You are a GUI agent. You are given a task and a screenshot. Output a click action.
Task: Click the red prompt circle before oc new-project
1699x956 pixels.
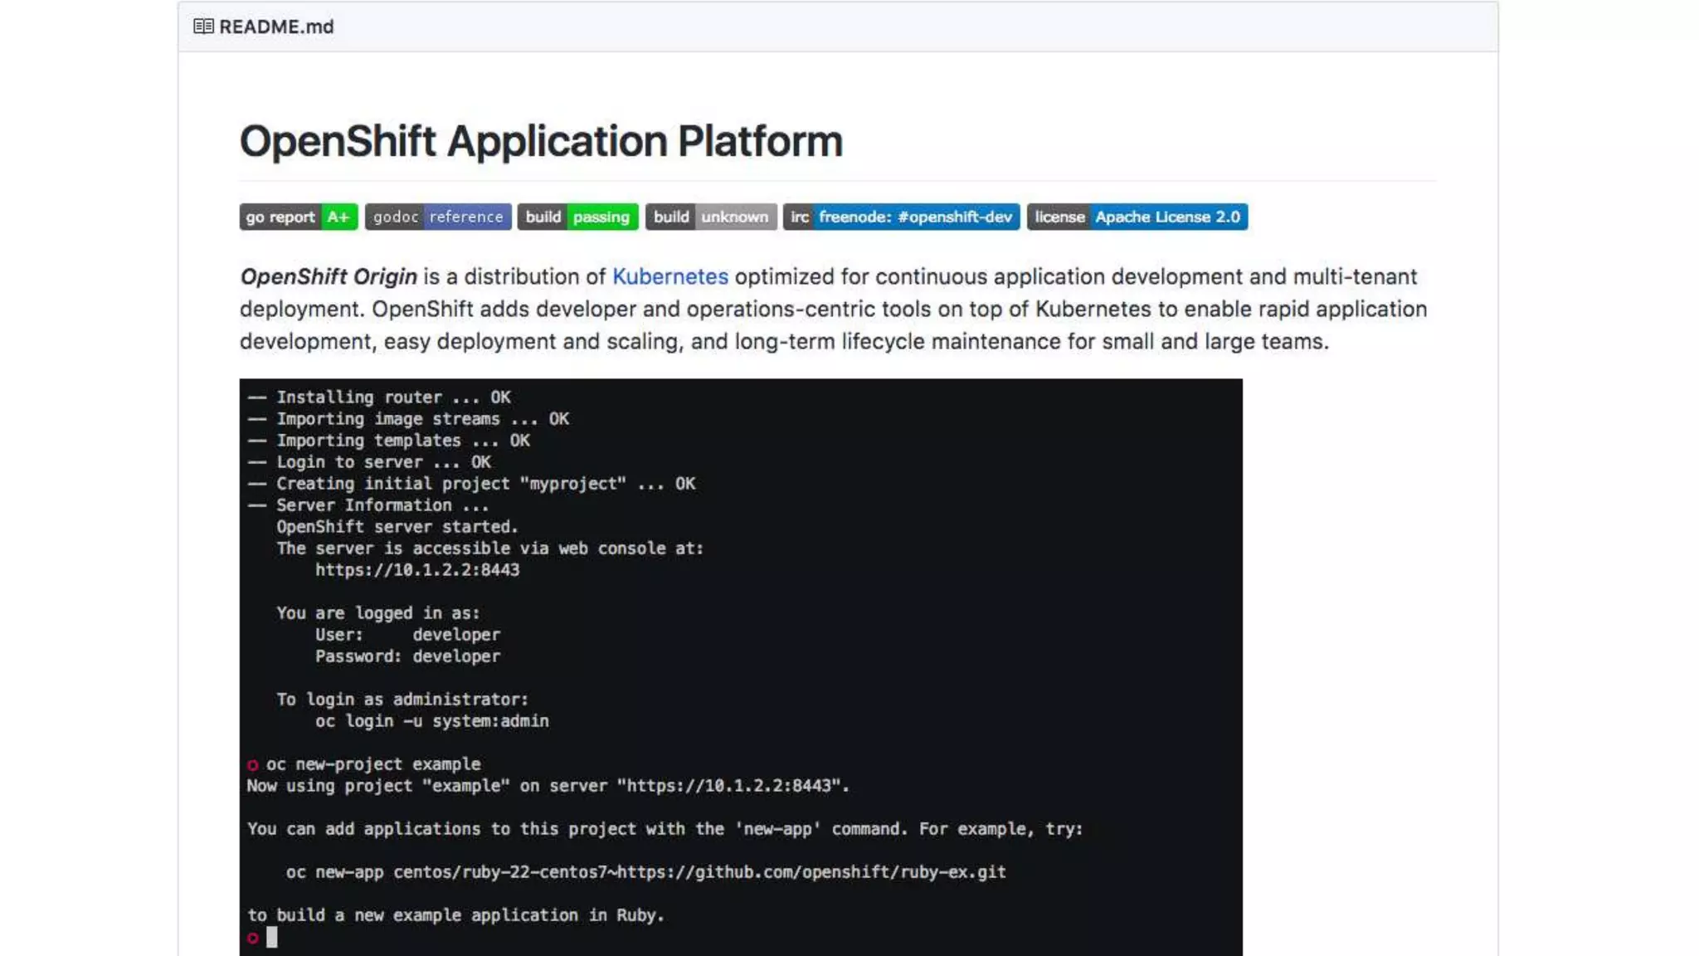[x=252, y=764]
